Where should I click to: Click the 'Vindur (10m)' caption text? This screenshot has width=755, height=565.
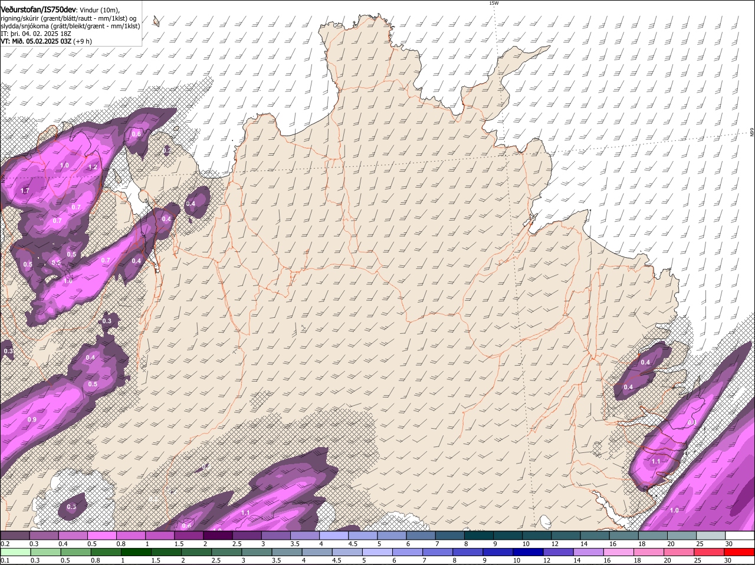[99, 10]
